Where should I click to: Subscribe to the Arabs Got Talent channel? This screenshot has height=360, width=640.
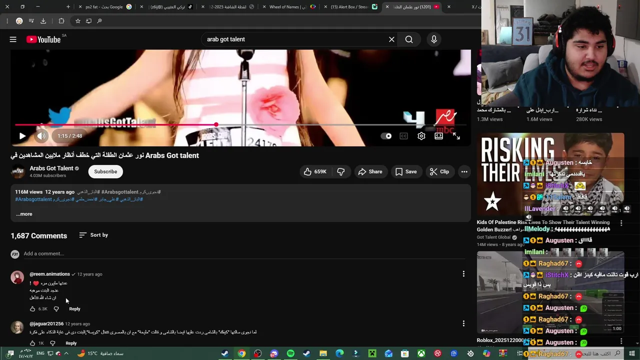point(105,171)
